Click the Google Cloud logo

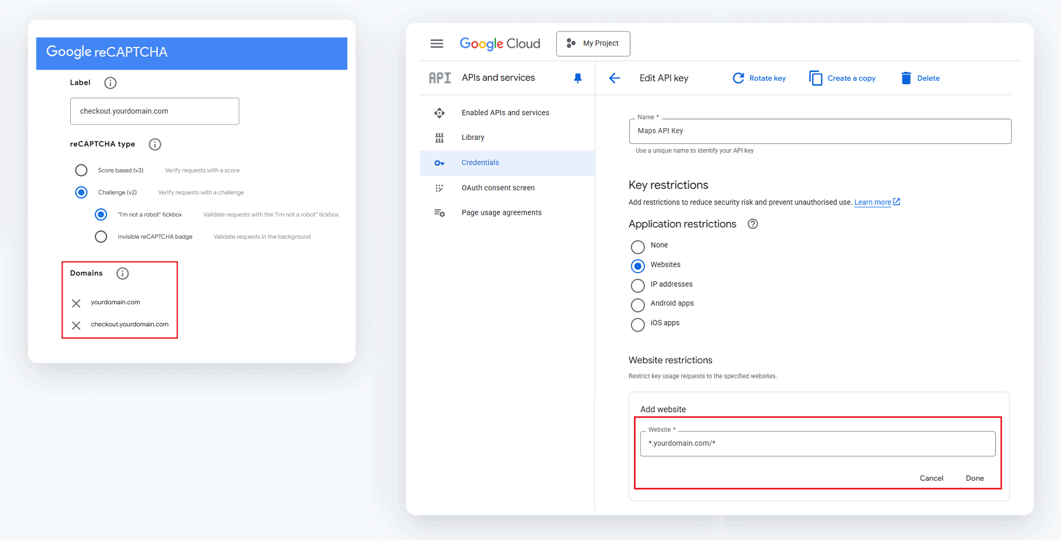click(x=500, y=44)
